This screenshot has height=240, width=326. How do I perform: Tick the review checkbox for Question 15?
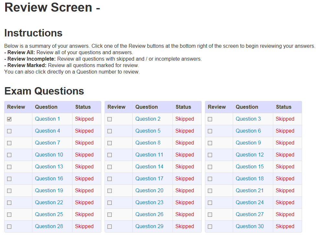[210, 167]
